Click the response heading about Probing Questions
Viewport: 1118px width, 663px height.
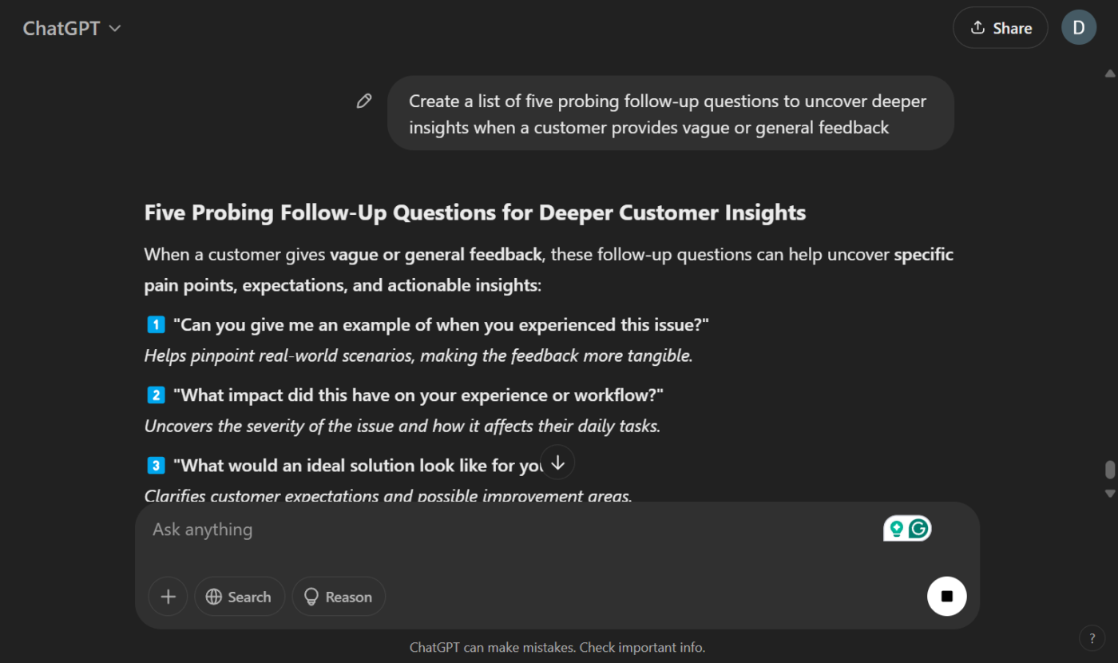pyautogui.click(x=475, y=212)
